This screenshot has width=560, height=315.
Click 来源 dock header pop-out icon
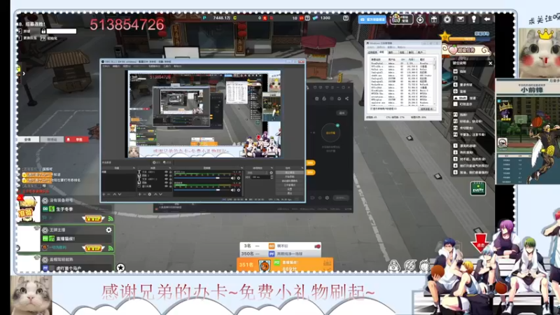(x=170, y=168)
